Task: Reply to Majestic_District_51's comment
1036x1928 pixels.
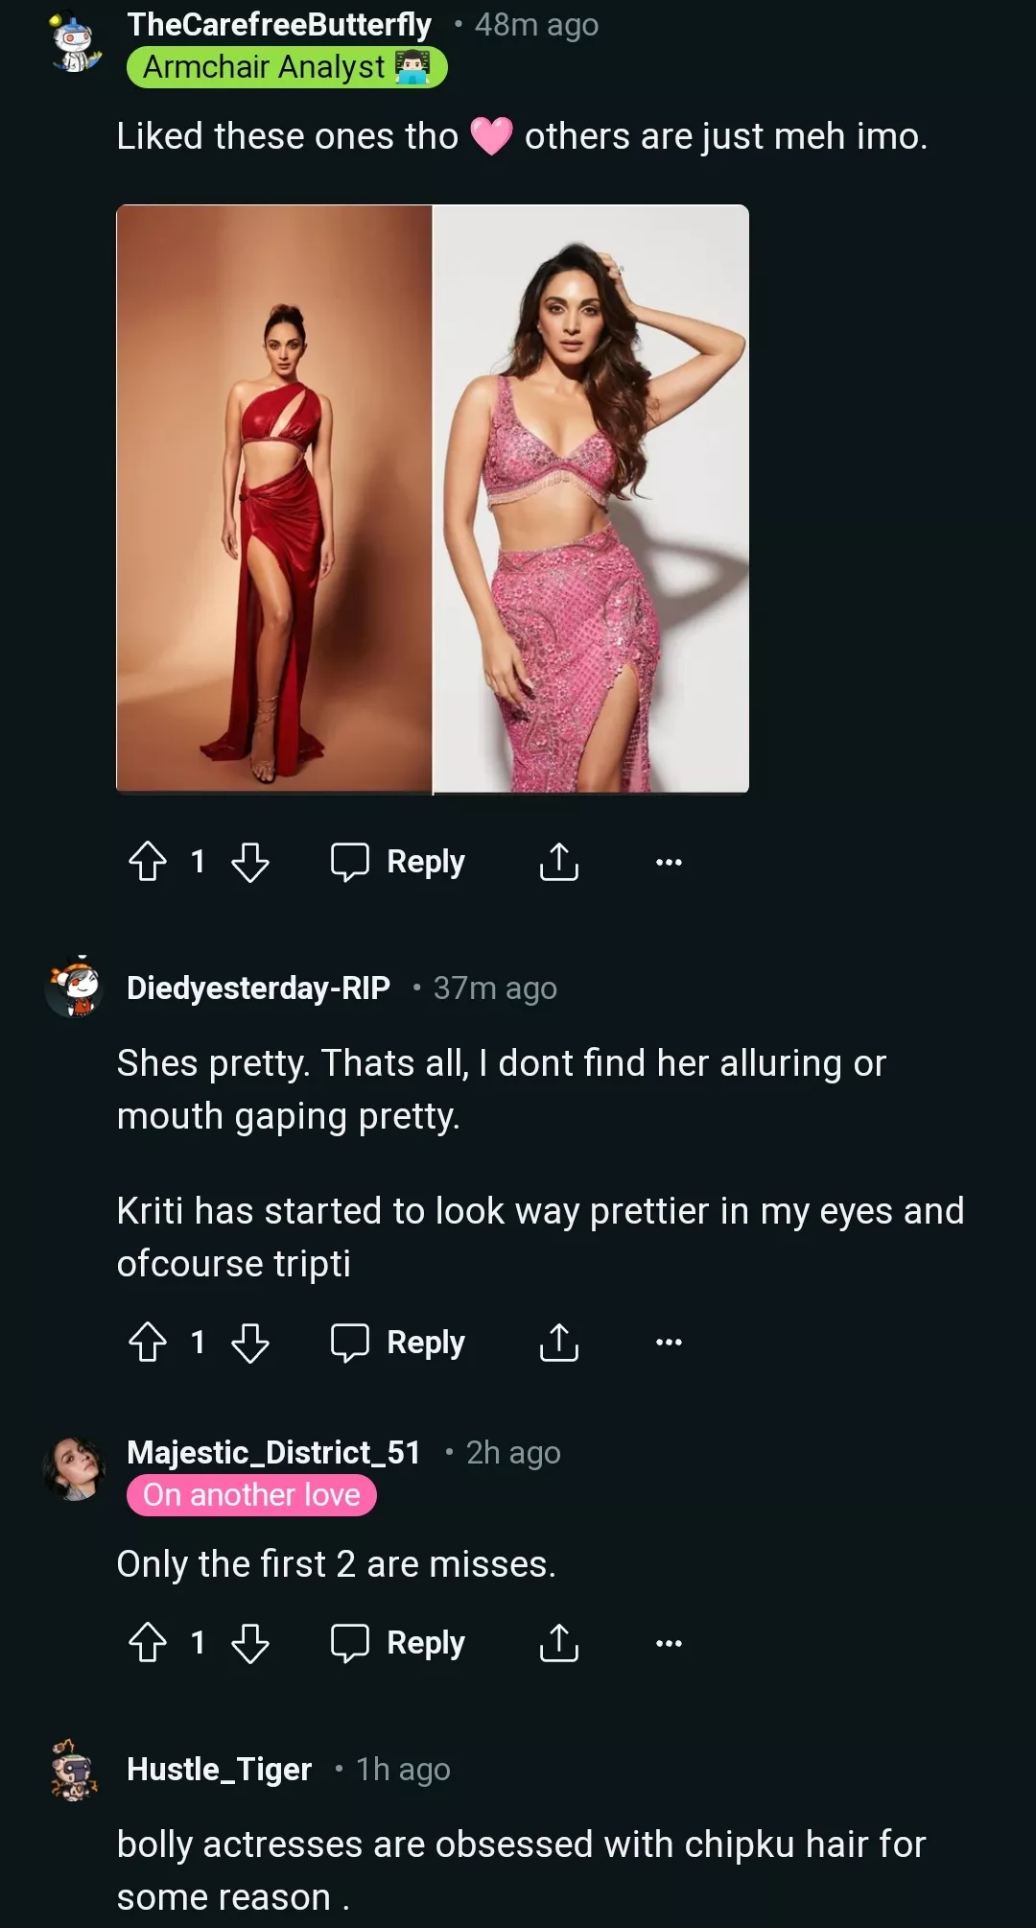Action: pos(398,1642)
